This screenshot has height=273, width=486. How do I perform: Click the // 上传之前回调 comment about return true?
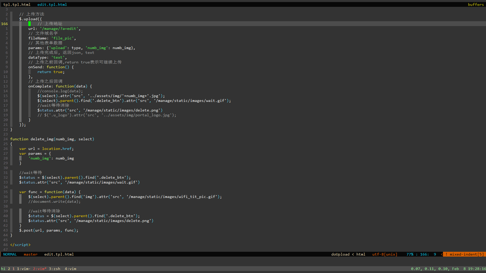tap(75, 62)
